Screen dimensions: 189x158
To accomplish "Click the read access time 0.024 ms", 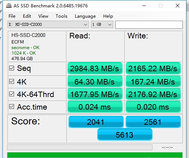I will click(x=95, y=107).
